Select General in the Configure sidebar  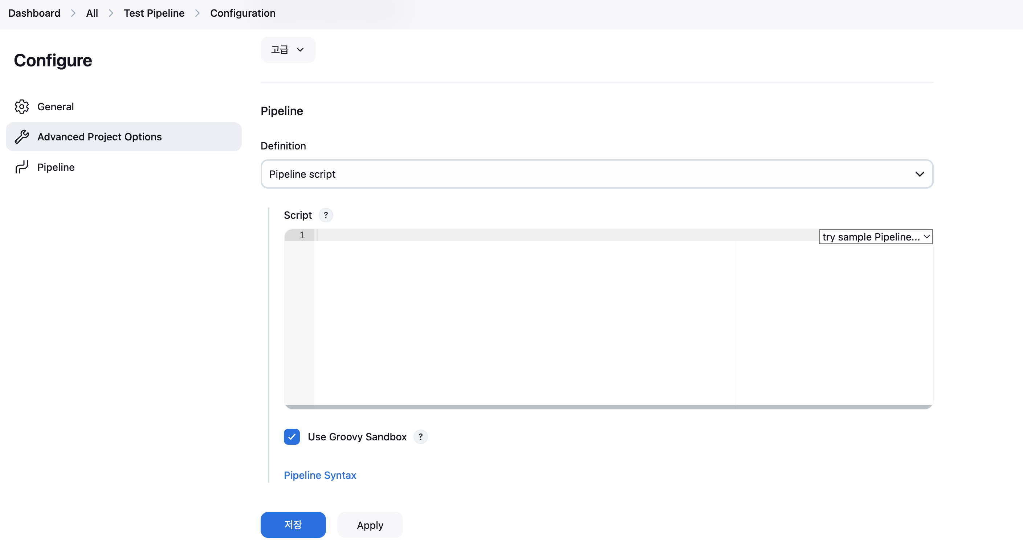pyautogui.click(x=123, y=107)
